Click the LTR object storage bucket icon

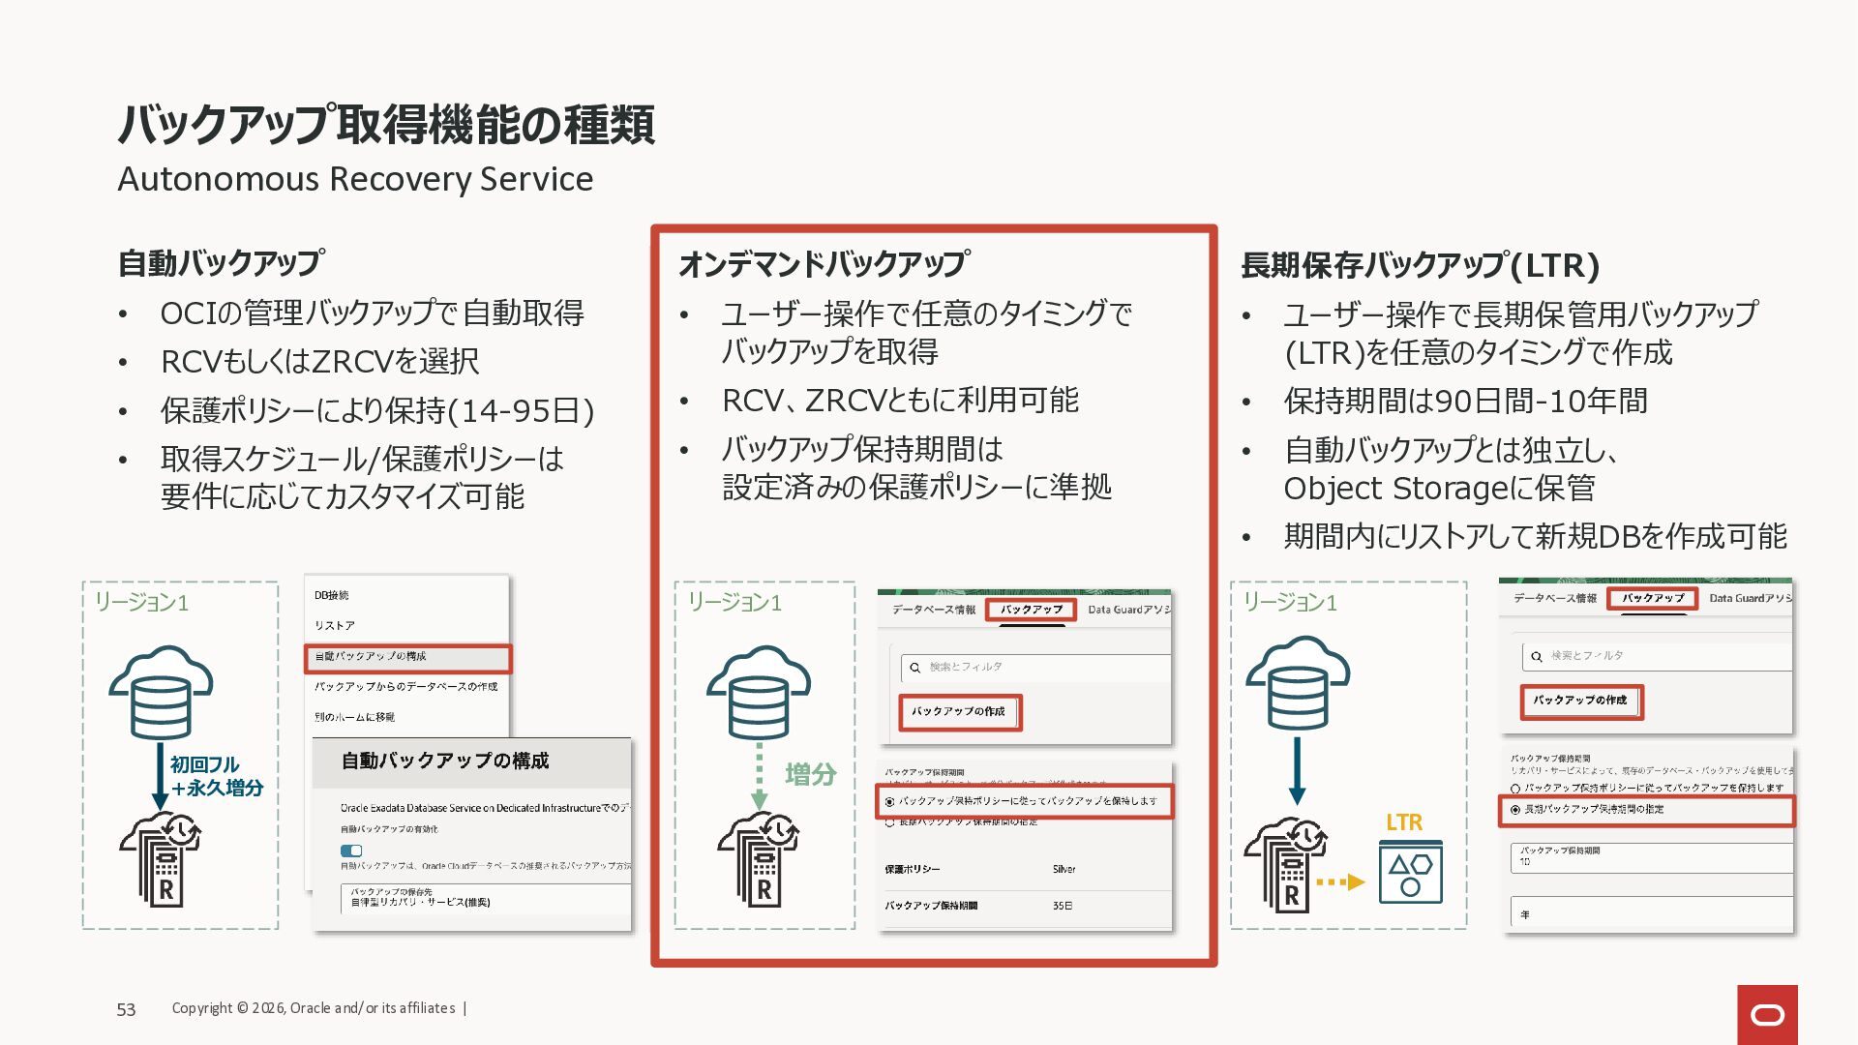coord(1410,872)
